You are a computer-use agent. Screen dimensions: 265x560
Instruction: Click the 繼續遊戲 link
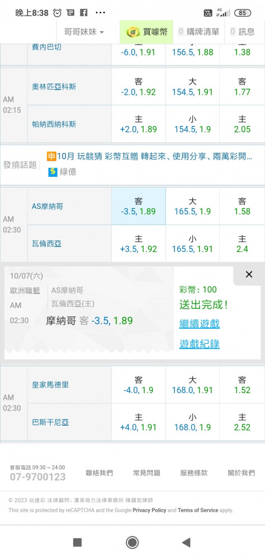(200, 324)
